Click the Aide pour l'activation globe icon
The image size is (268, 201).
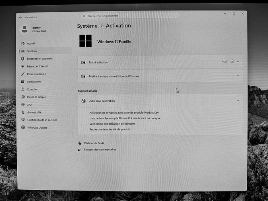pyautogui.click(x=84, y=101)
